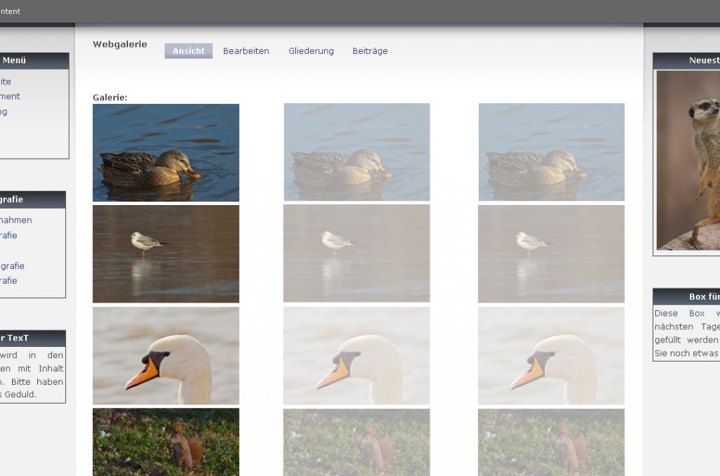Select the faded duck thumbnail in right column
Image resolution: width=720 pixels, height=476 pixels.
551,152
